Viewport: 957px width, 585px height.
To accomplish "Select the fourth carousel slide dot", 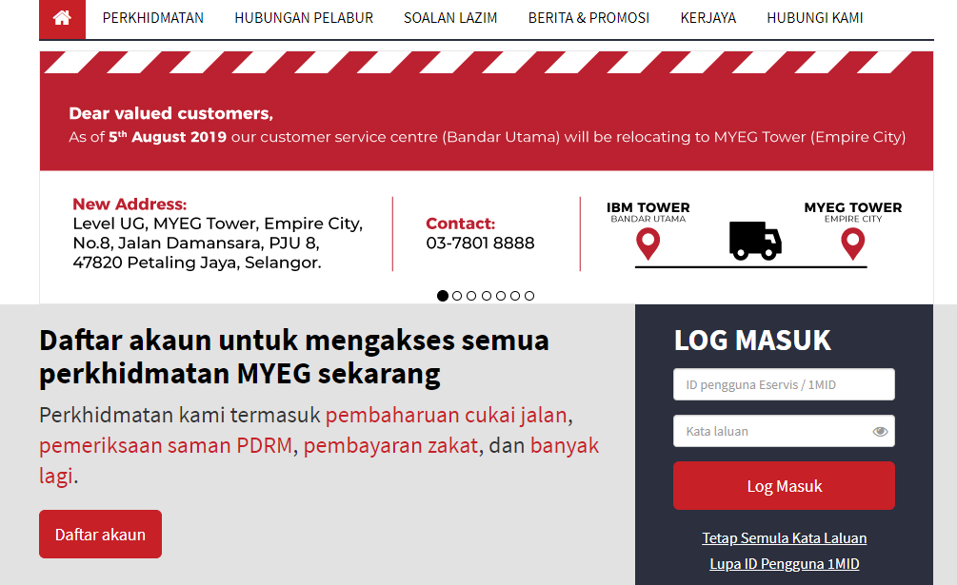I will (487, 296).
